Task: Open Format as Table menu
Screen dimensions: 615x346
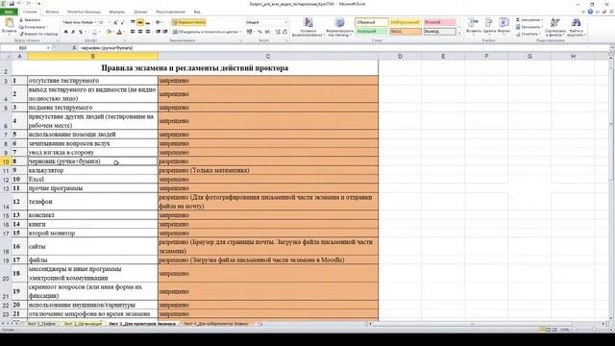Action: [x=339, y=27]
